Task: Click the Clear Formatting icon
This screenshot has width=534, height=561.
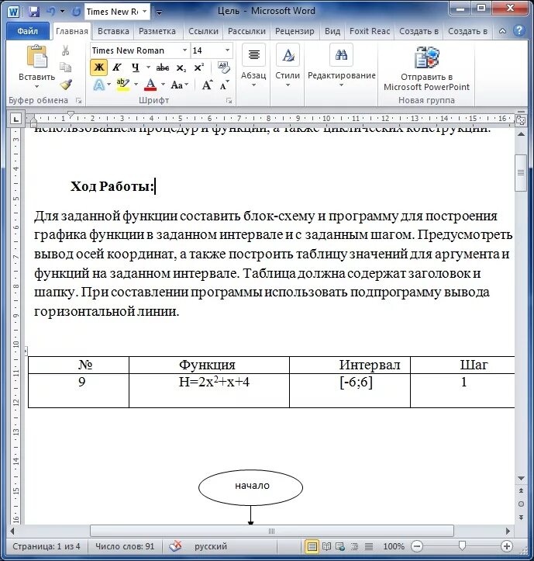Action: click(x=223, y=68)
